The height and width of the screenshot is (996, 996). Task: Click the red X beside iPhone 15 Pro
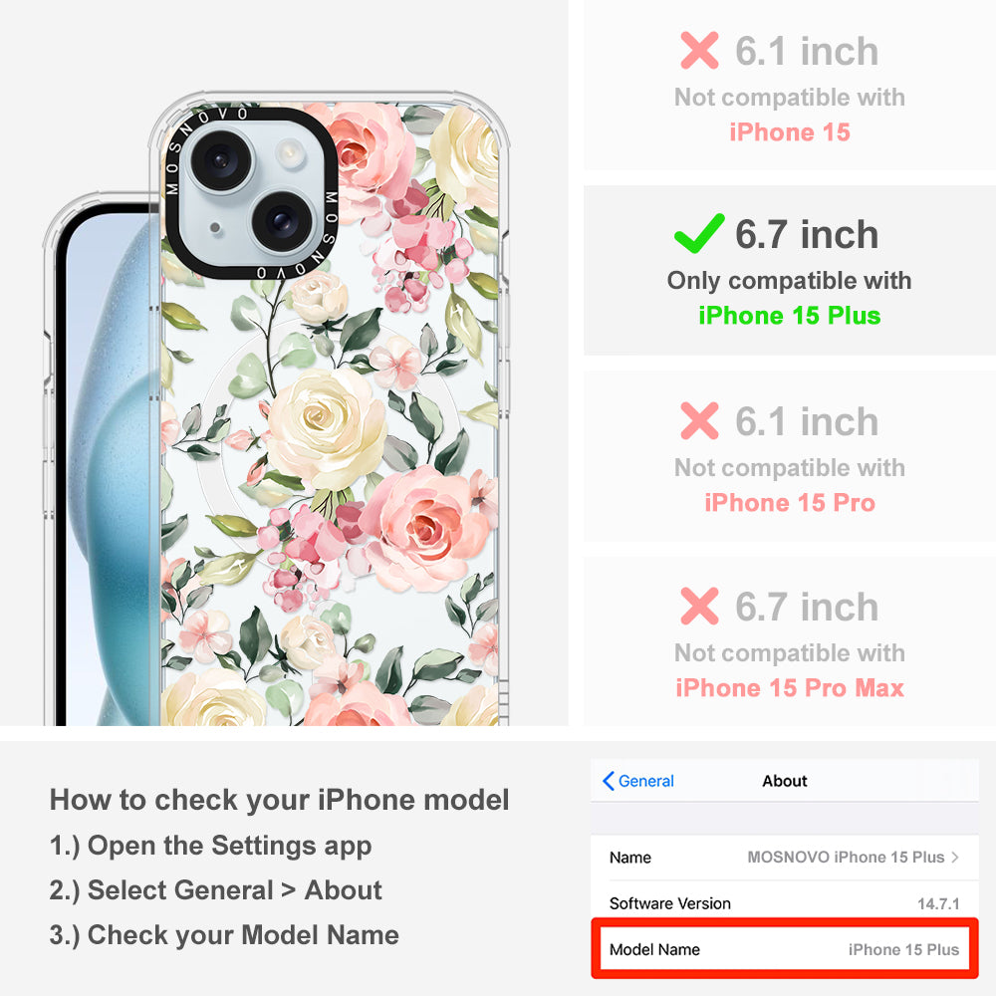[699, 420]
